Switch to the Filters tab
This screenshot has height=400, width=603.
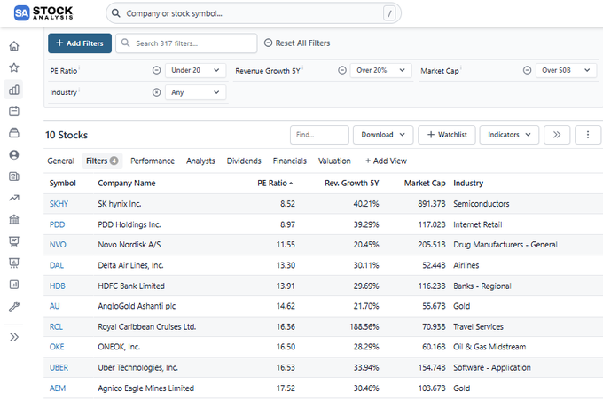click(102, 161)
